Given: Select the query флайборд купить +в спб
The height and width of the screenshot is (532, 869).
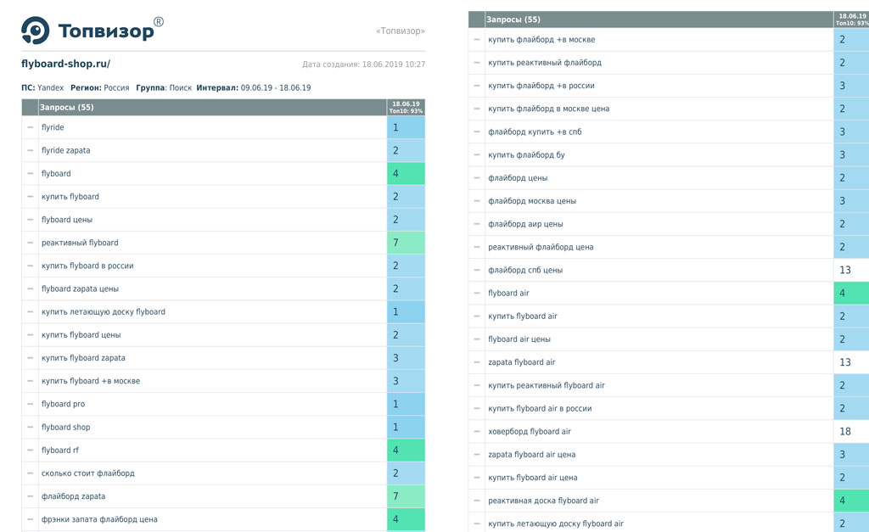Looking at the screenshot, I should coord(535,132).
